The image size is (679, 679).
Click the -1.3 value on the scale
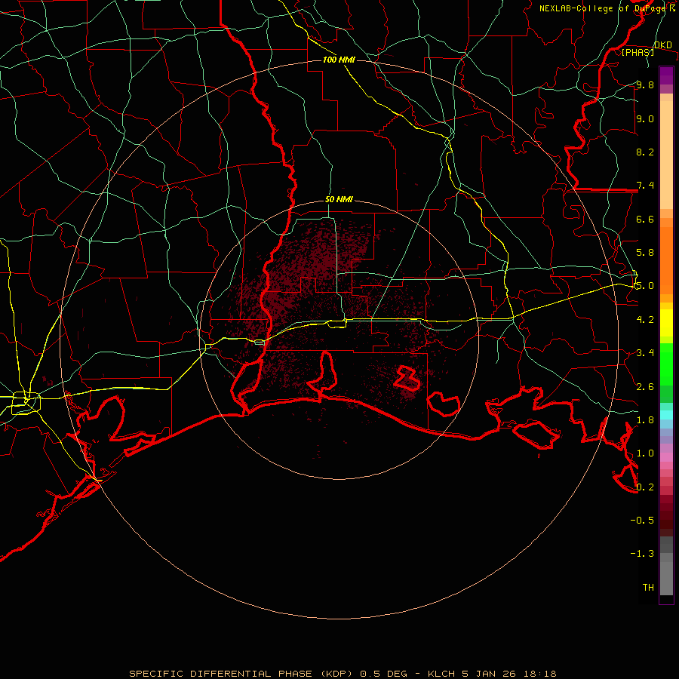(x=642, y=554)
